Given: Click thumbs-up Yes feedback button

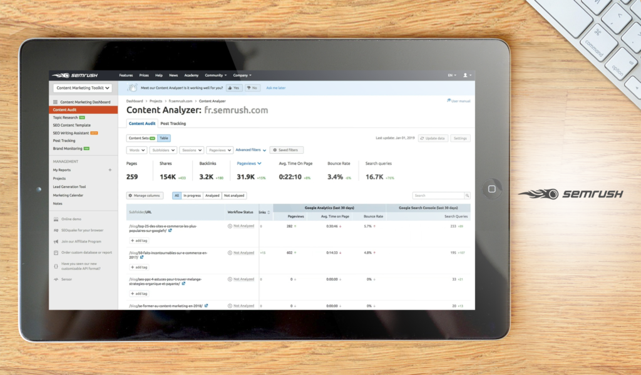Looking at the screenshot, I should (x=234, y=88).
